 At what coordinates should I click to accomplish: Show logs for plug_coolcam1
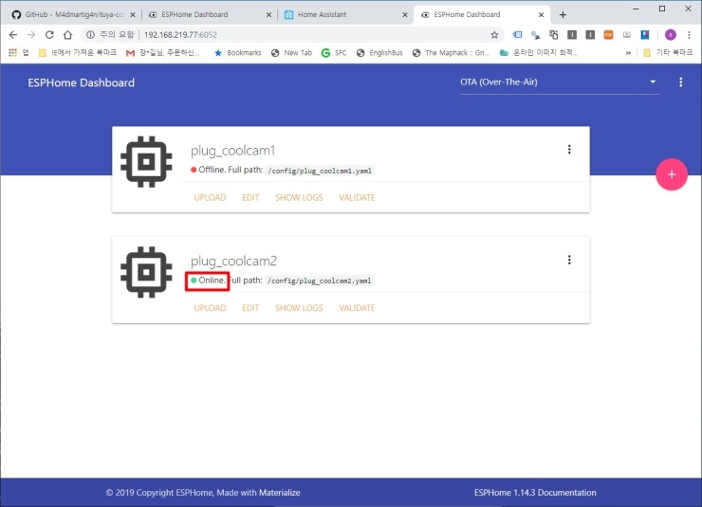(x=299, y=198)
